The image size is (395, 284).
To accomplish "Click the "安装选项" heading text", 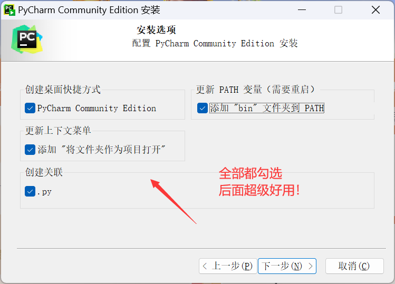I will click(x=156, y=30).
